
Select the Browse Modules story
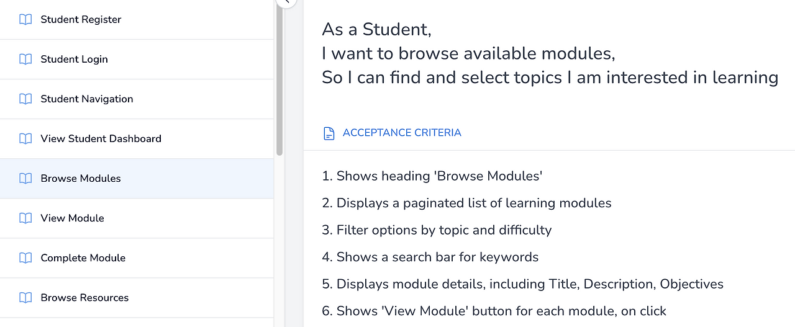[x=81, y=179]
